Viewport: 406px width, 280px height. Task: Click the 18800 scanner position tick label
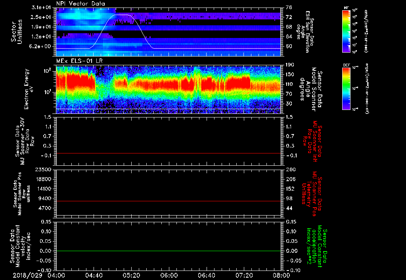pyautogui.click(x=43, y=179)
